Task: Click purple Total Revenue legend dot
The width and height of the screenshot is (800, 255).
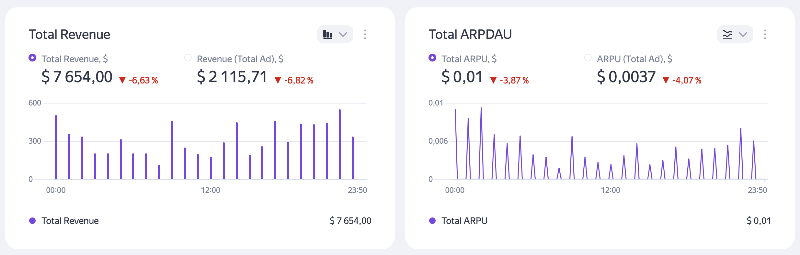Action: coord(32,221)
